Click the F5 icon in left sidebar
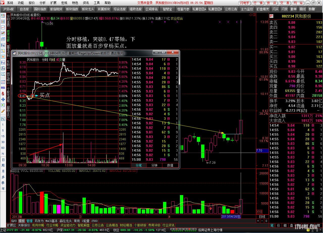 tap(3, 119)
